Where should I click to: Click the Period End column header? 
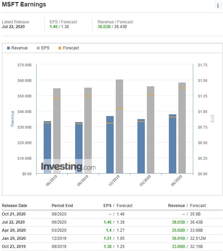click(x=62, y=206)
